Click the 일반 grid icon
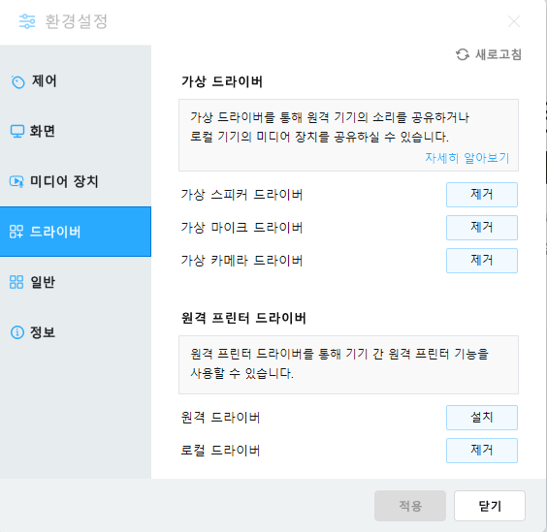This screenshot has width=547, height=532. tap(16, 282)
